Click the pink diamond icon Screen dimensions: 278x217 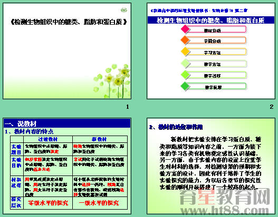coord(185,29)
